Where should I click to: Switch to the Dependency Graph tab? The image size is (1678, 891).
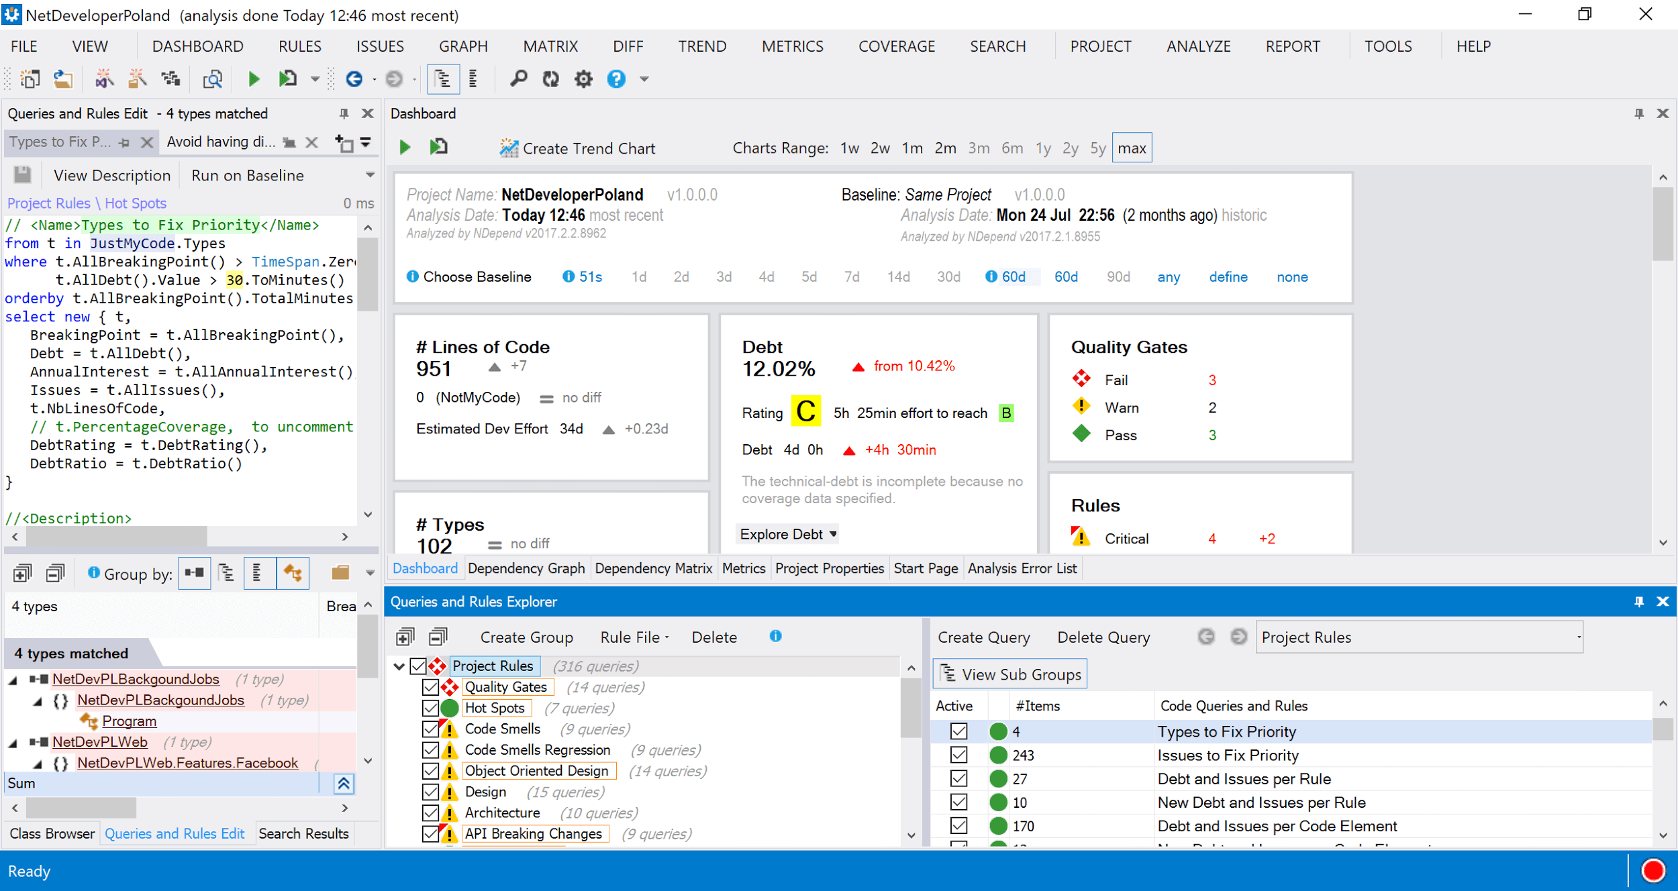click(526, 568)
